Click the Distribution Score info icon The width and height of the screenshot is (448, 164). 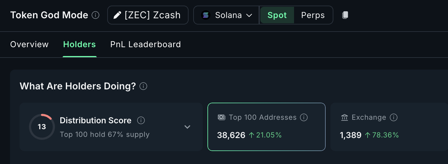click(x=141, y=120)
